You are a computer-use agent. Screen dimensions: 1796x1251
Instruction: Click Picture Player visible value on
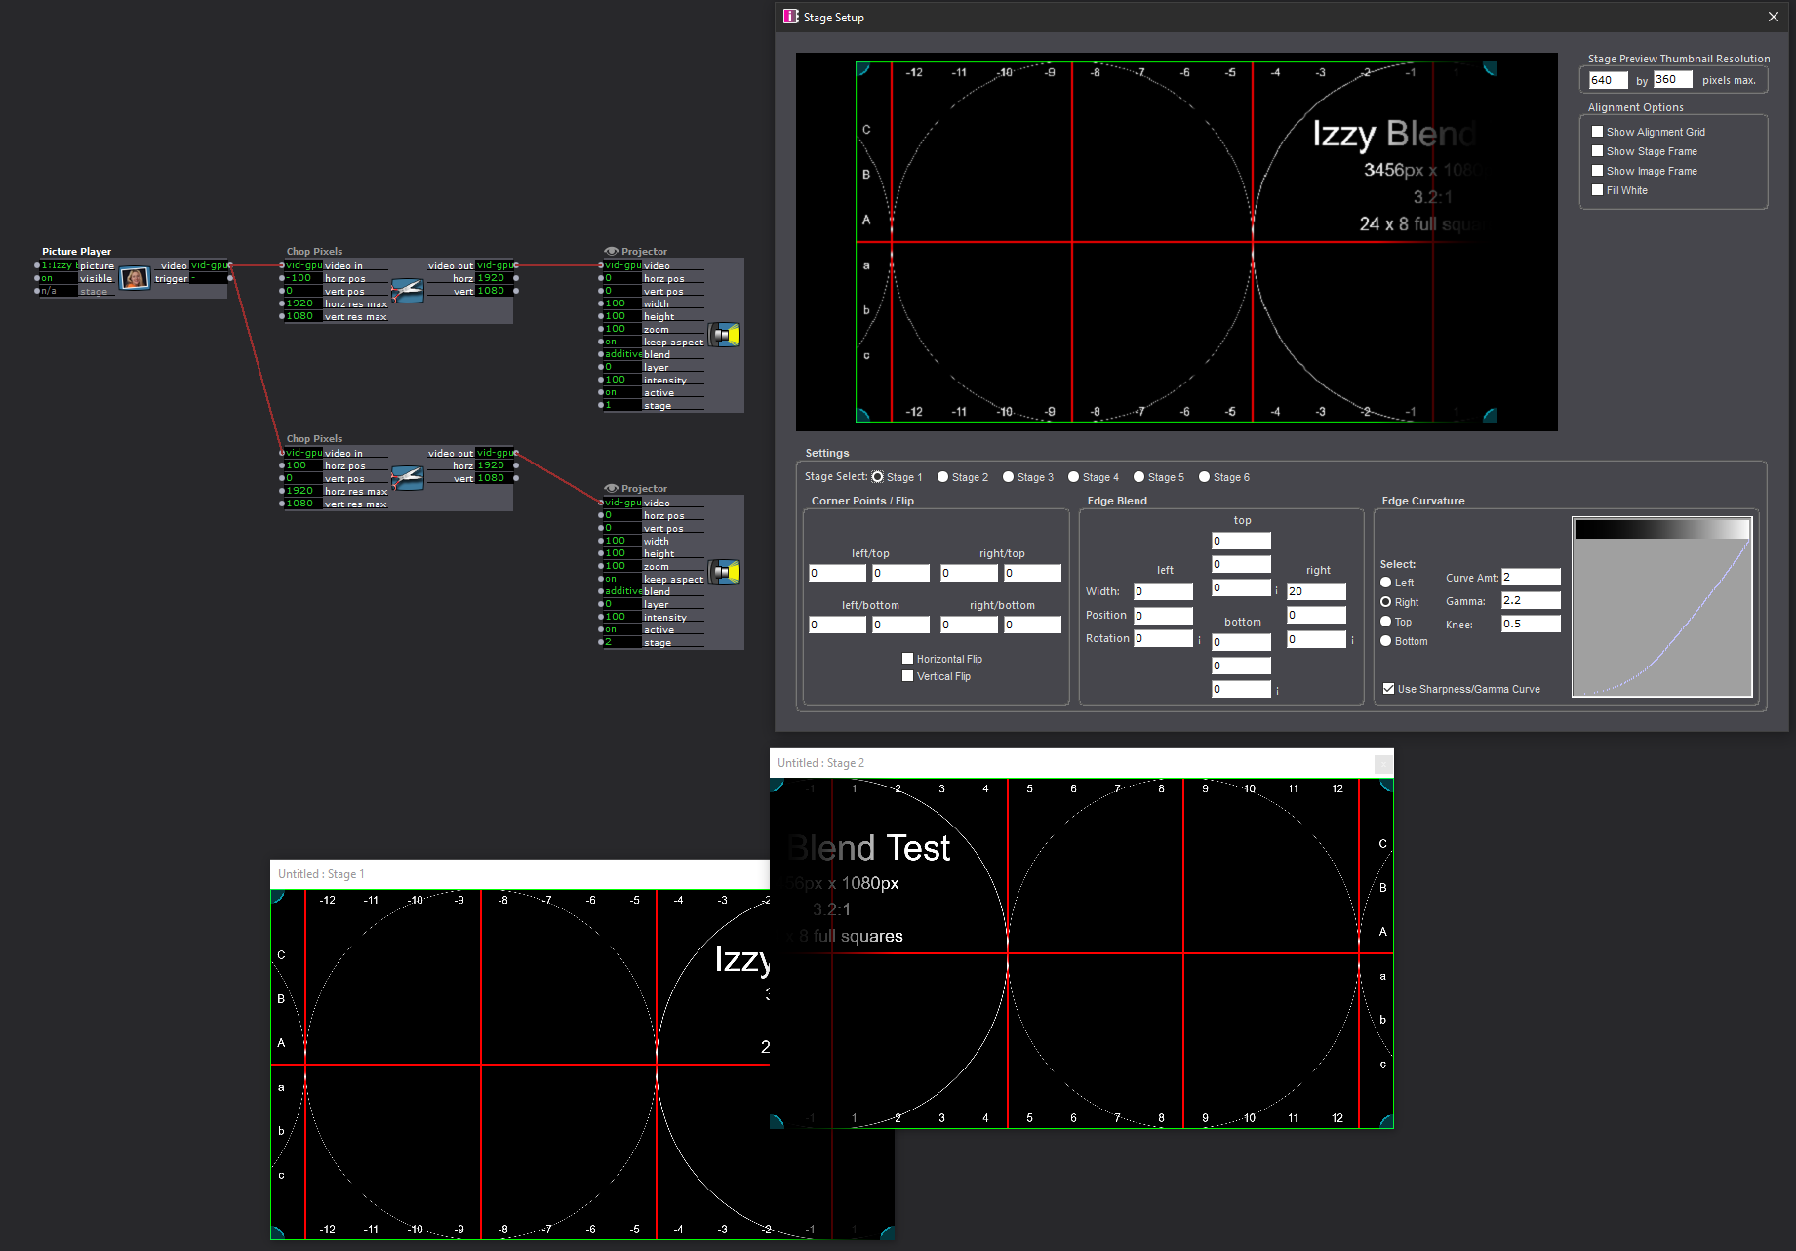[59, 278]
